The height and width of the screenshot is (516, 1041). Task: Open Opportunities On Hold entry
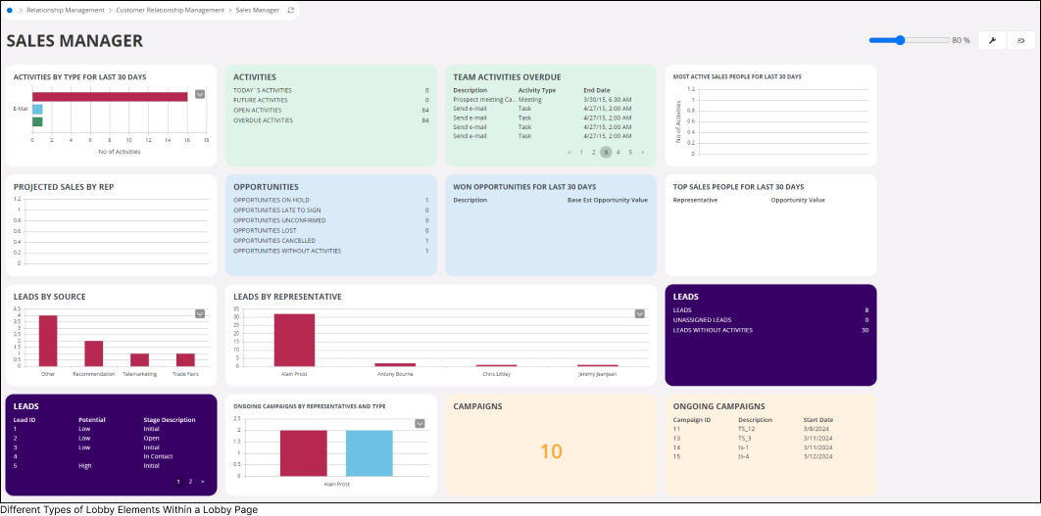[x=330, y=200]
